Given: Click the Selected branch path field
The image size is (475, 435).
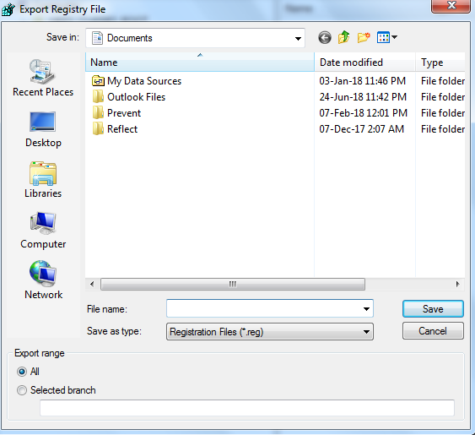Looking at the screenshot, I should (x=247, y=408).
